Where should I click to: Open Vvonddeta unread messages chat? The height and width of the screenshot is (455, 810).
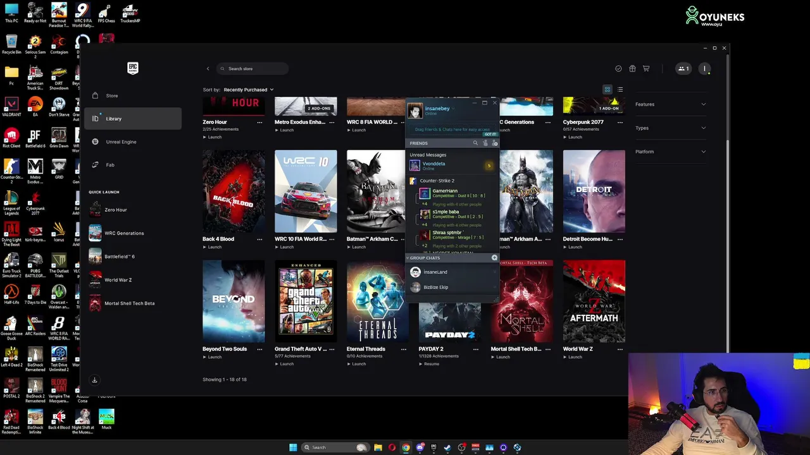[452, 166]
